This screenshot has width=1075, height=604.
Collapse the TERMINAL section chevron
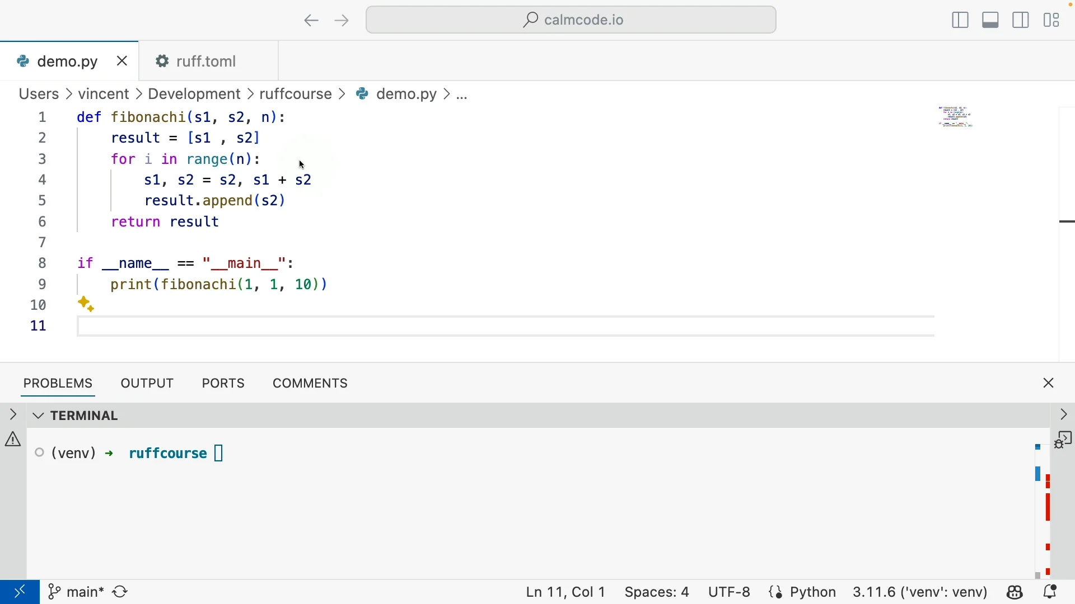pos(38,416)
